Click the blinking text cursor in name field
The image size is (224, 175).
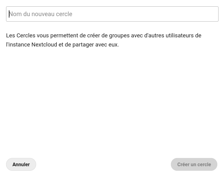click(9, 14)
